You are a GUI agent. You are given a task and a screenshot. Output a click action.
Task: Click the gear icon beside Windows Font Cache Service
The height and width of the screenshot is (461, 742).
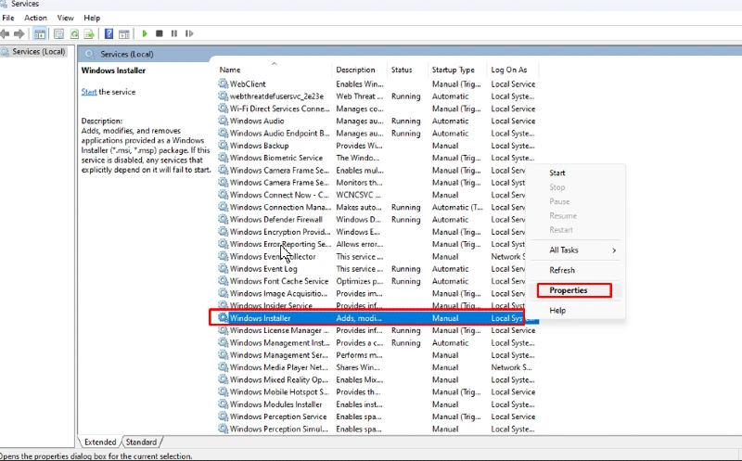click(223, 281)
